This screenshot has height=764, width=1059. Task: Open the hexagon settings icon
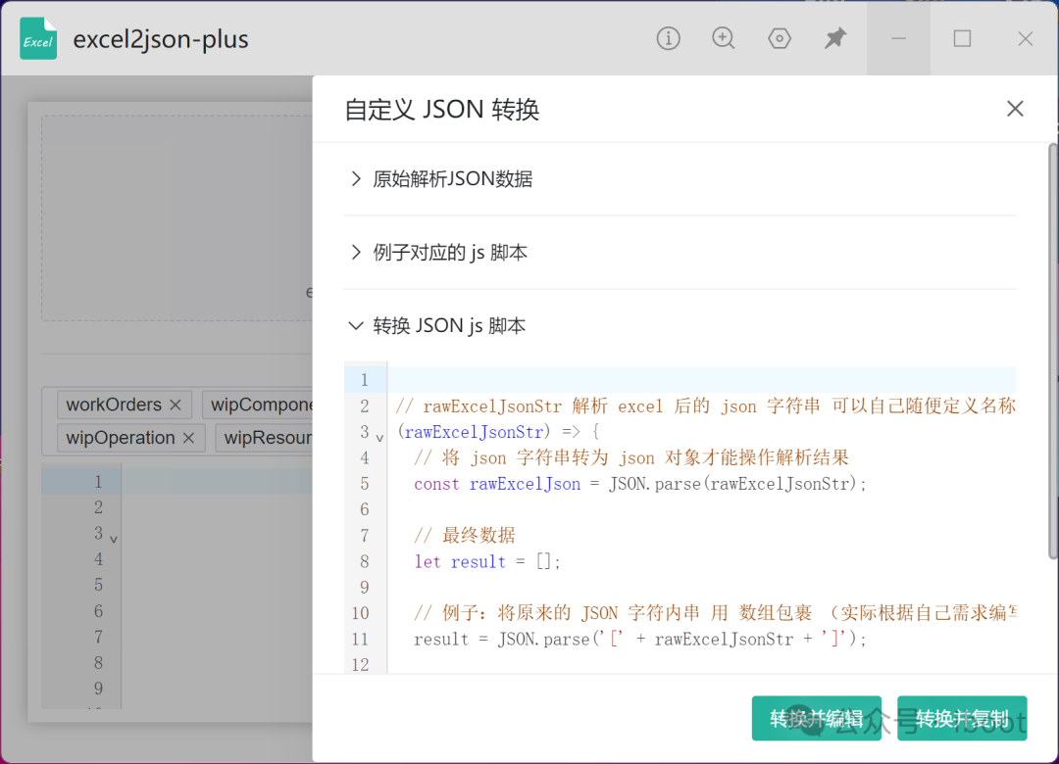pyautogui.click(x=780, y=39)
